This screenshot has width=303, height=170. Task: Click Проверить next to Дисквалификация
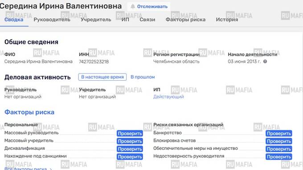(x=130, y=149)
